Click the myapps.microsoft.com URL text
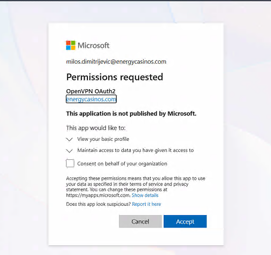This screenshot has width=271, height=255. (x=98, y=195)
